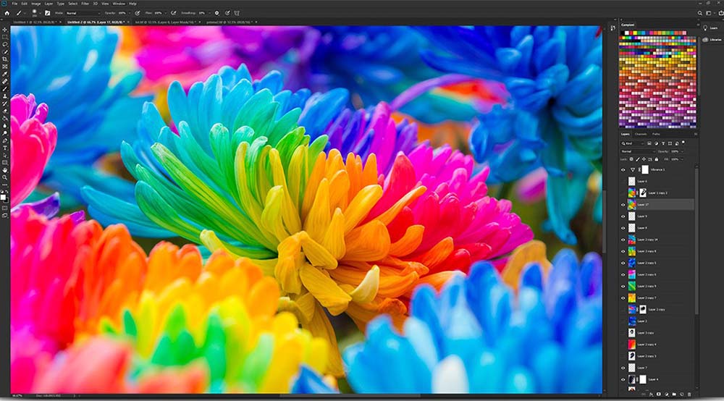Create a new group folder icon

click(674, 394)
